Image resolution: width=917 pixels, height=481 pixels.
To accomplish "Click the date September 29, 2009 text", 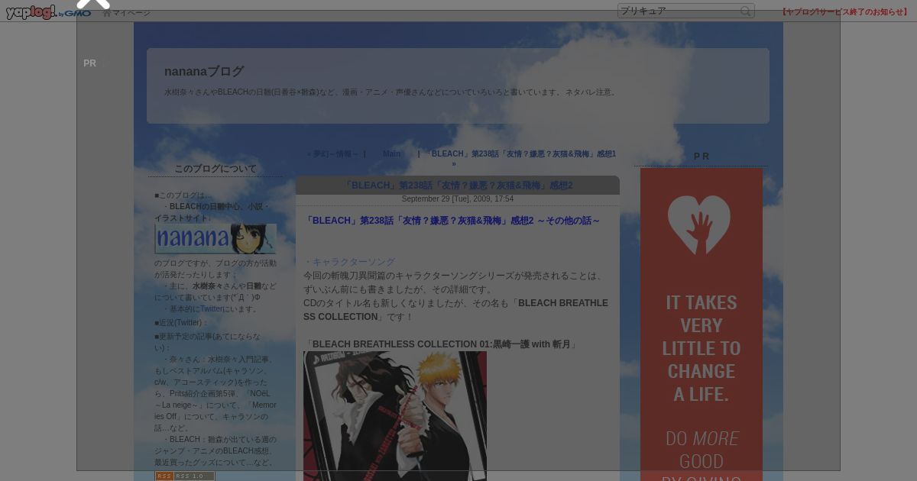I will 458,199.
